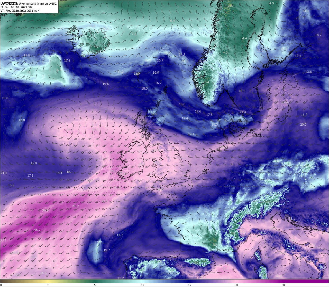Click the '50' tick on the color scale
The width and height of the screenshot is (329, 287).
(x=283, y=285)
